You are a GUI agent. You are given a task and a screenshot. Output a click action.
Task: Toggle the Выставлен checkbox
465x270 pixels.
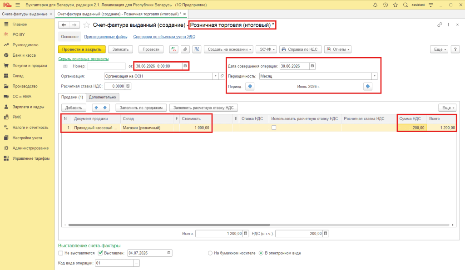(x=100, y=253)
